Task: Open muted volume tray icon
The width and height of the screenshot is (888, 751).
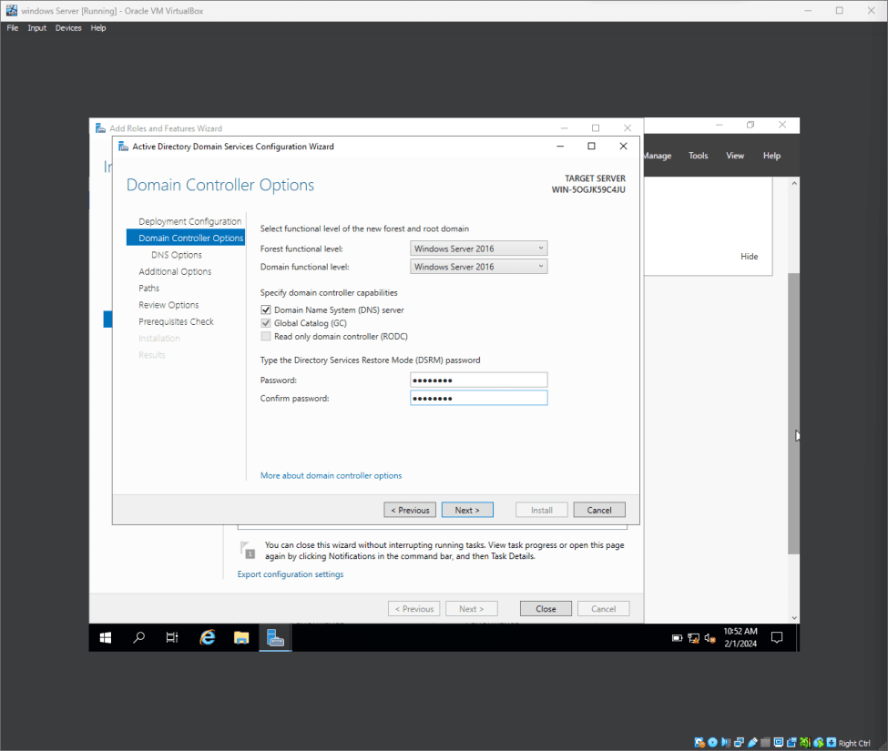Action: tap(710, 638)
